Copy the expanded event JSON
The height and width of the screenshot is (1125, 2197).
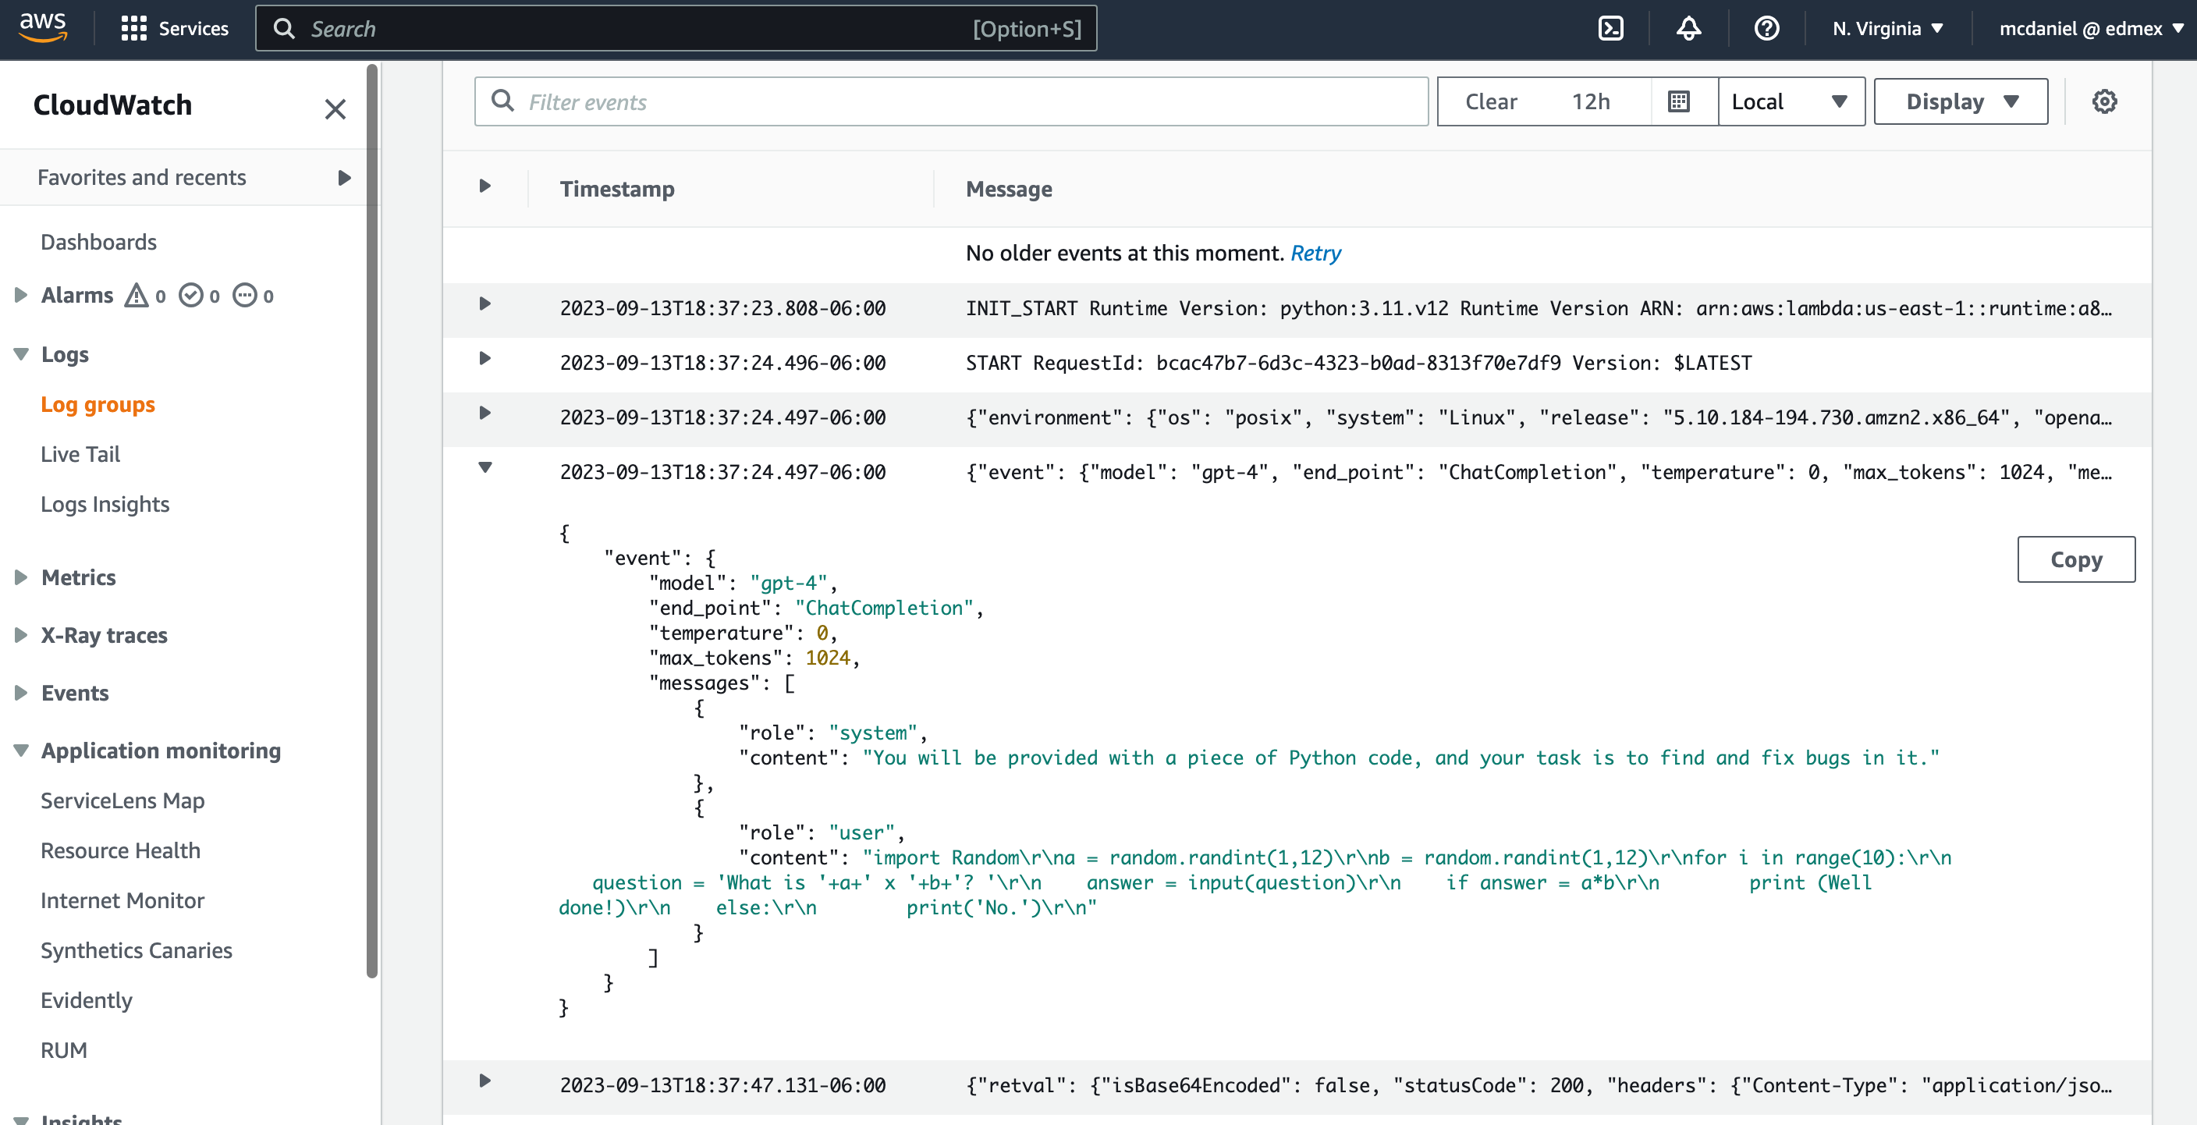(x=2075, y=559)
